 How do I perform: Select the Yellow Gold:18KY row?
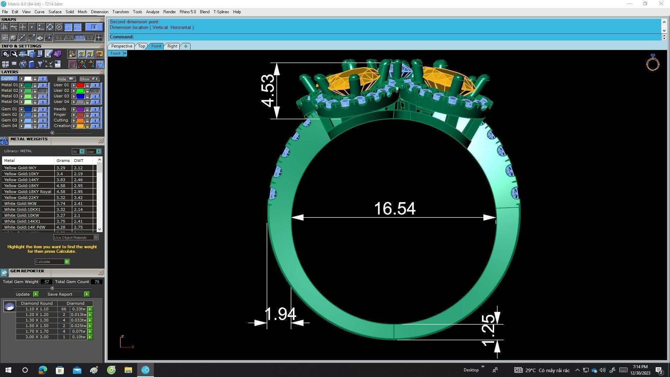[x=21, y=186]
